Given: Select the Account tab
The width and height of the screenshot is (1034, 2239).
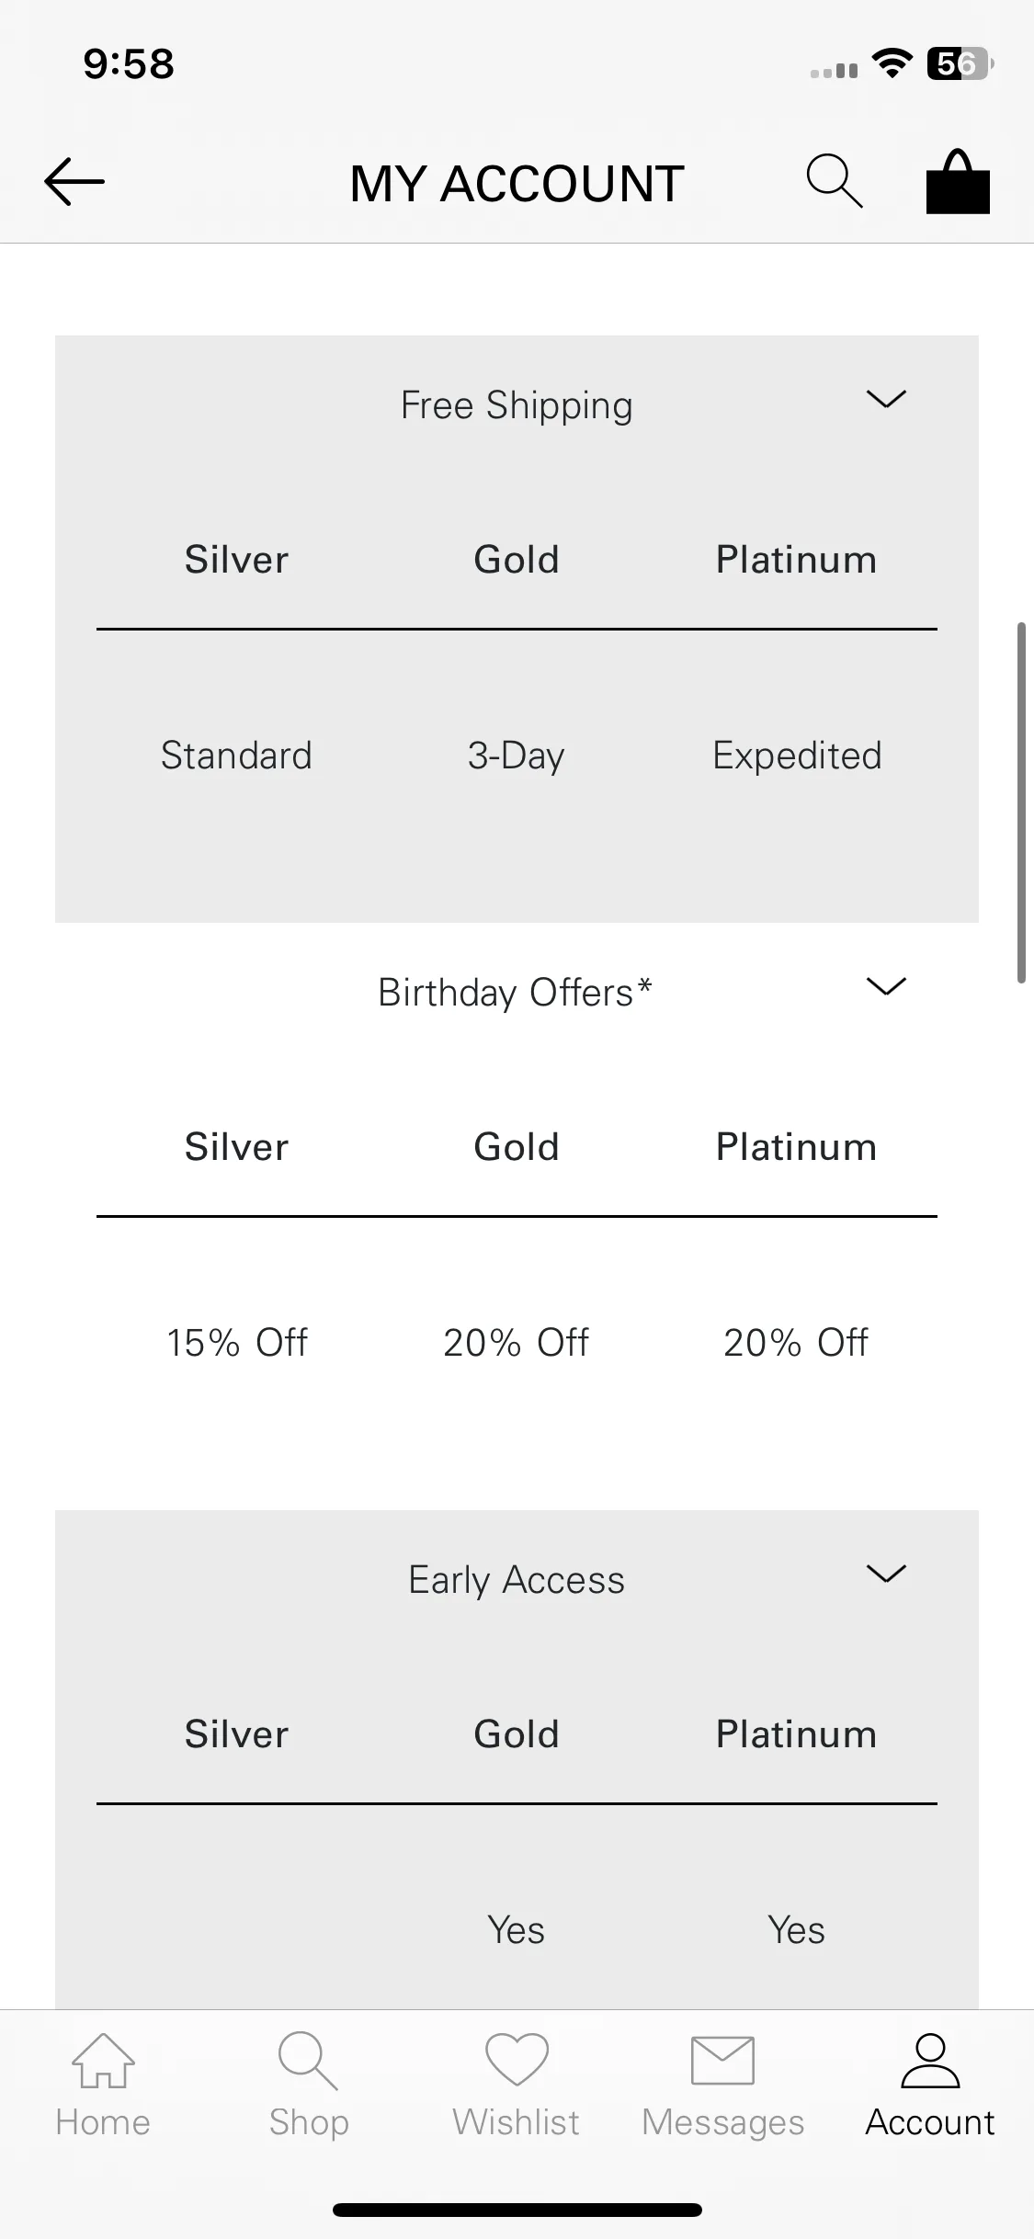Looking at the screenshot, I should 930,2086.
